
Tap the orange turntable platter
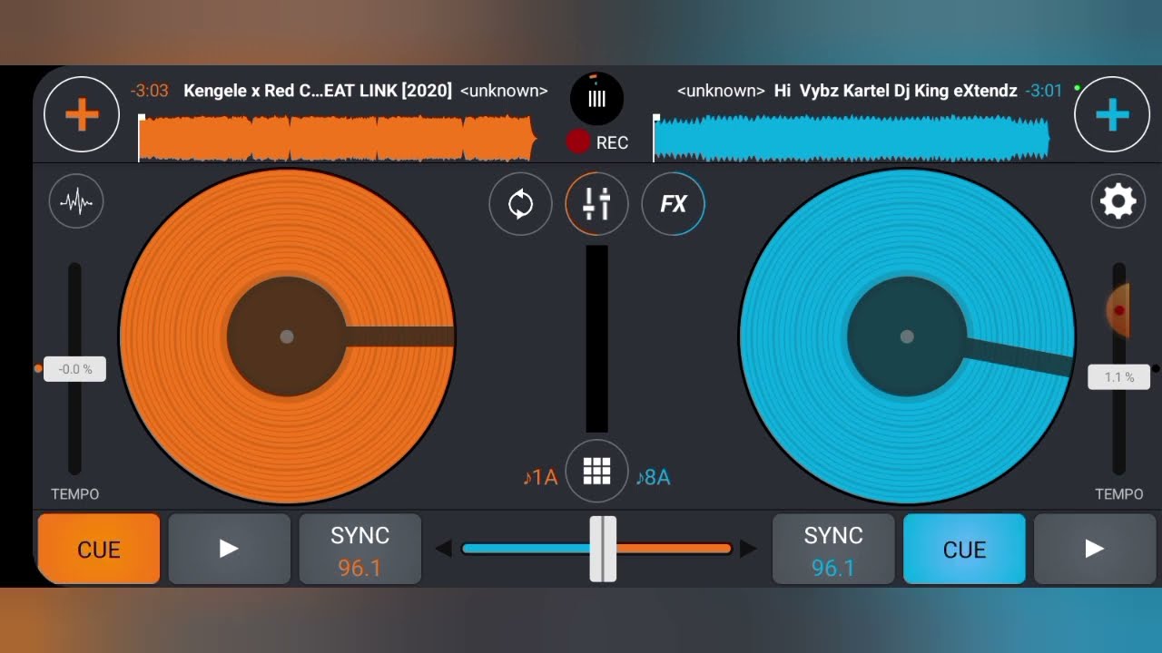tap(287, 336)
